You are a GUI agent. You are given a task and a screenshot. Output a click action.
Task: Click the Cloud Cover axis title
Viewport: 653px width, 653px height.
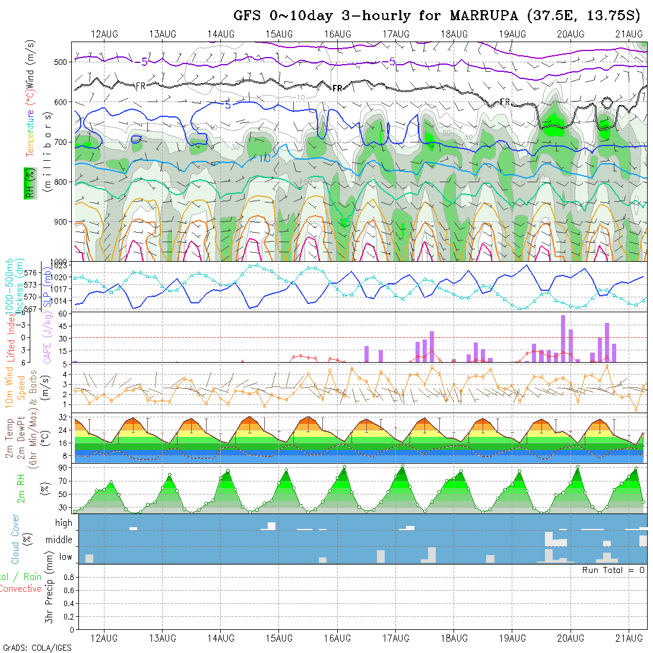[x=15, y=539]
